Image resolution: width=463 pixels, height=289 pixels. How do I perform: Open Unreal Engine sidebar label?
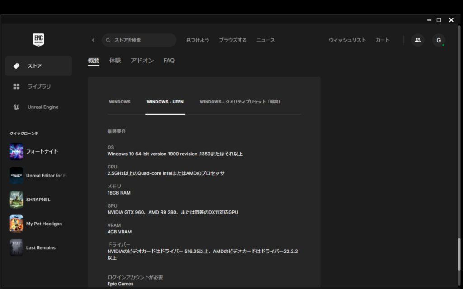43,107
